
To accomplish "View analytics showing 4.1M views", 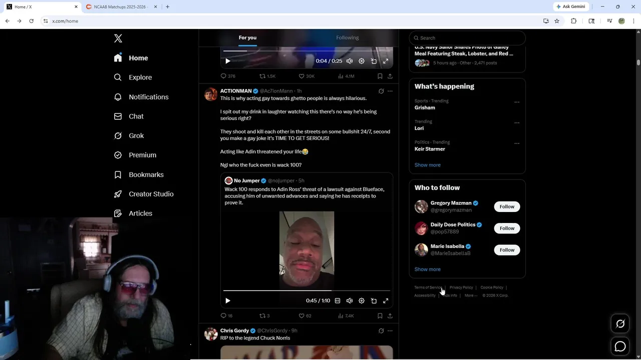I will click(x=346, y=76).
